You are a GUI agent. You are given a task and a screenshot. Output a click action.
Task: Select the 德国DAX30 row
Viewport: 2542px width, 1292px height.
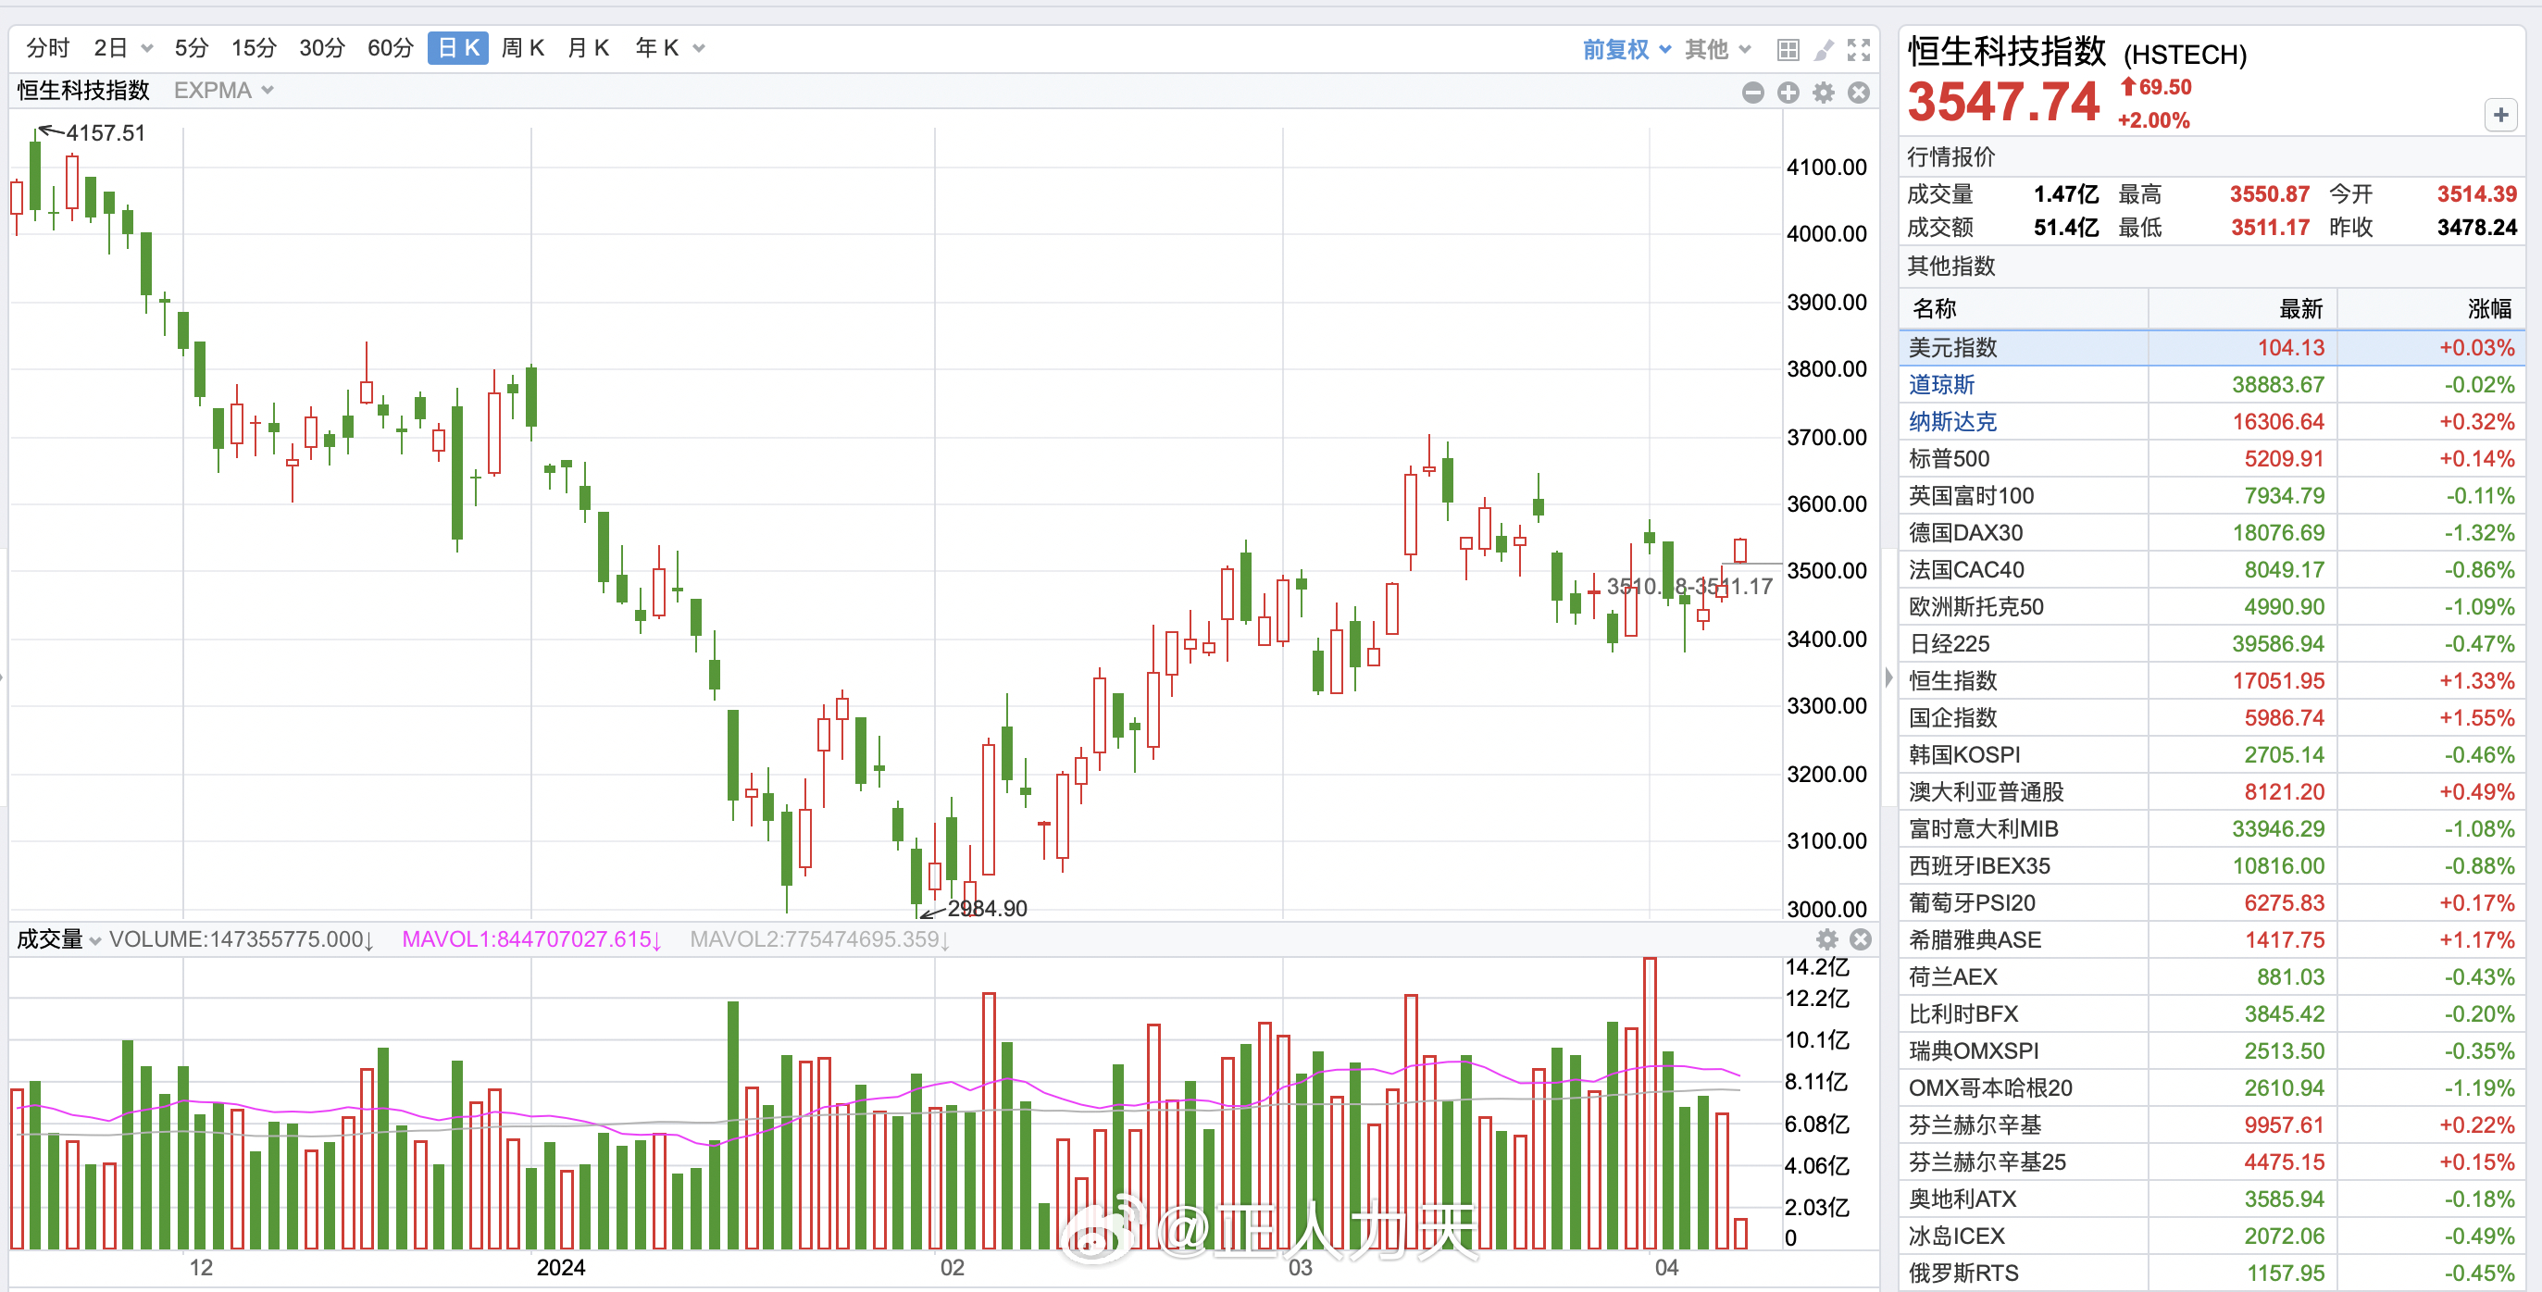point(2212,532)
